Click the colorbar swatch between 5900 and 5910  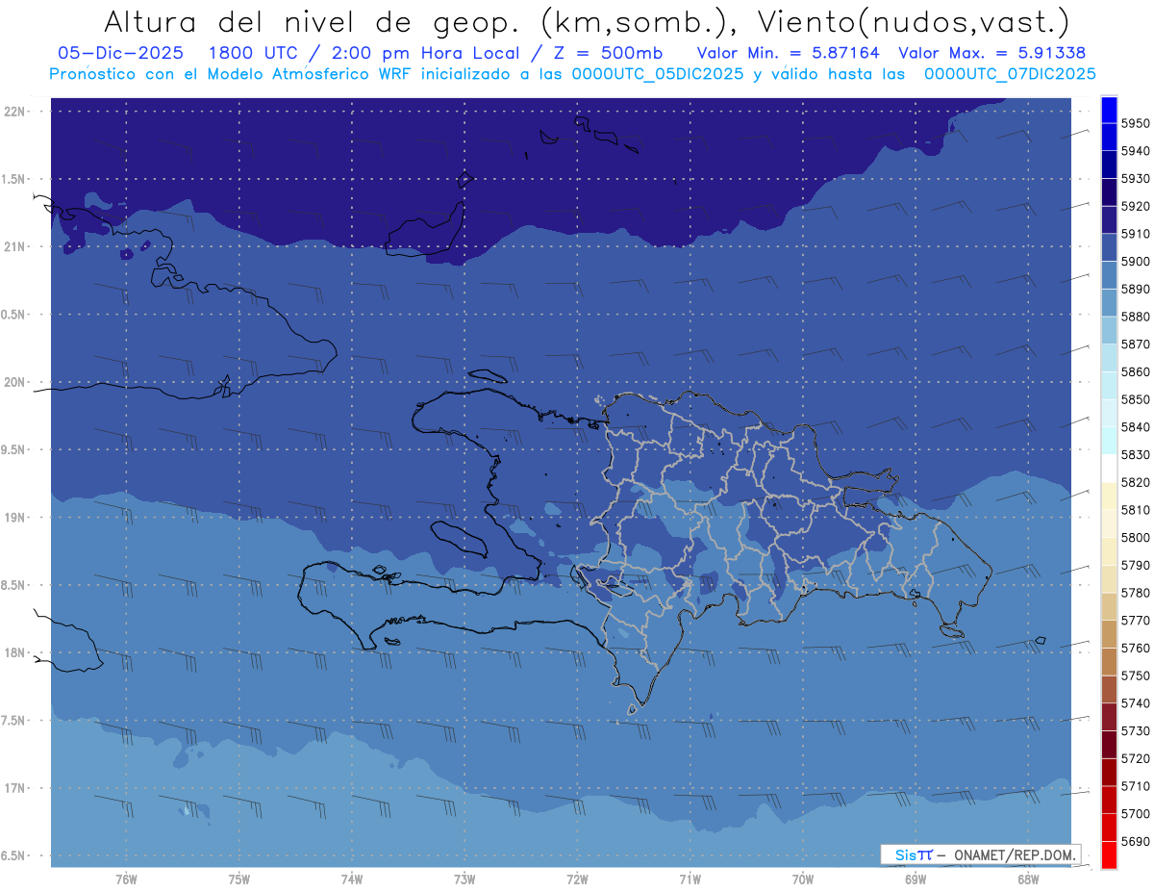point(1109,248)
